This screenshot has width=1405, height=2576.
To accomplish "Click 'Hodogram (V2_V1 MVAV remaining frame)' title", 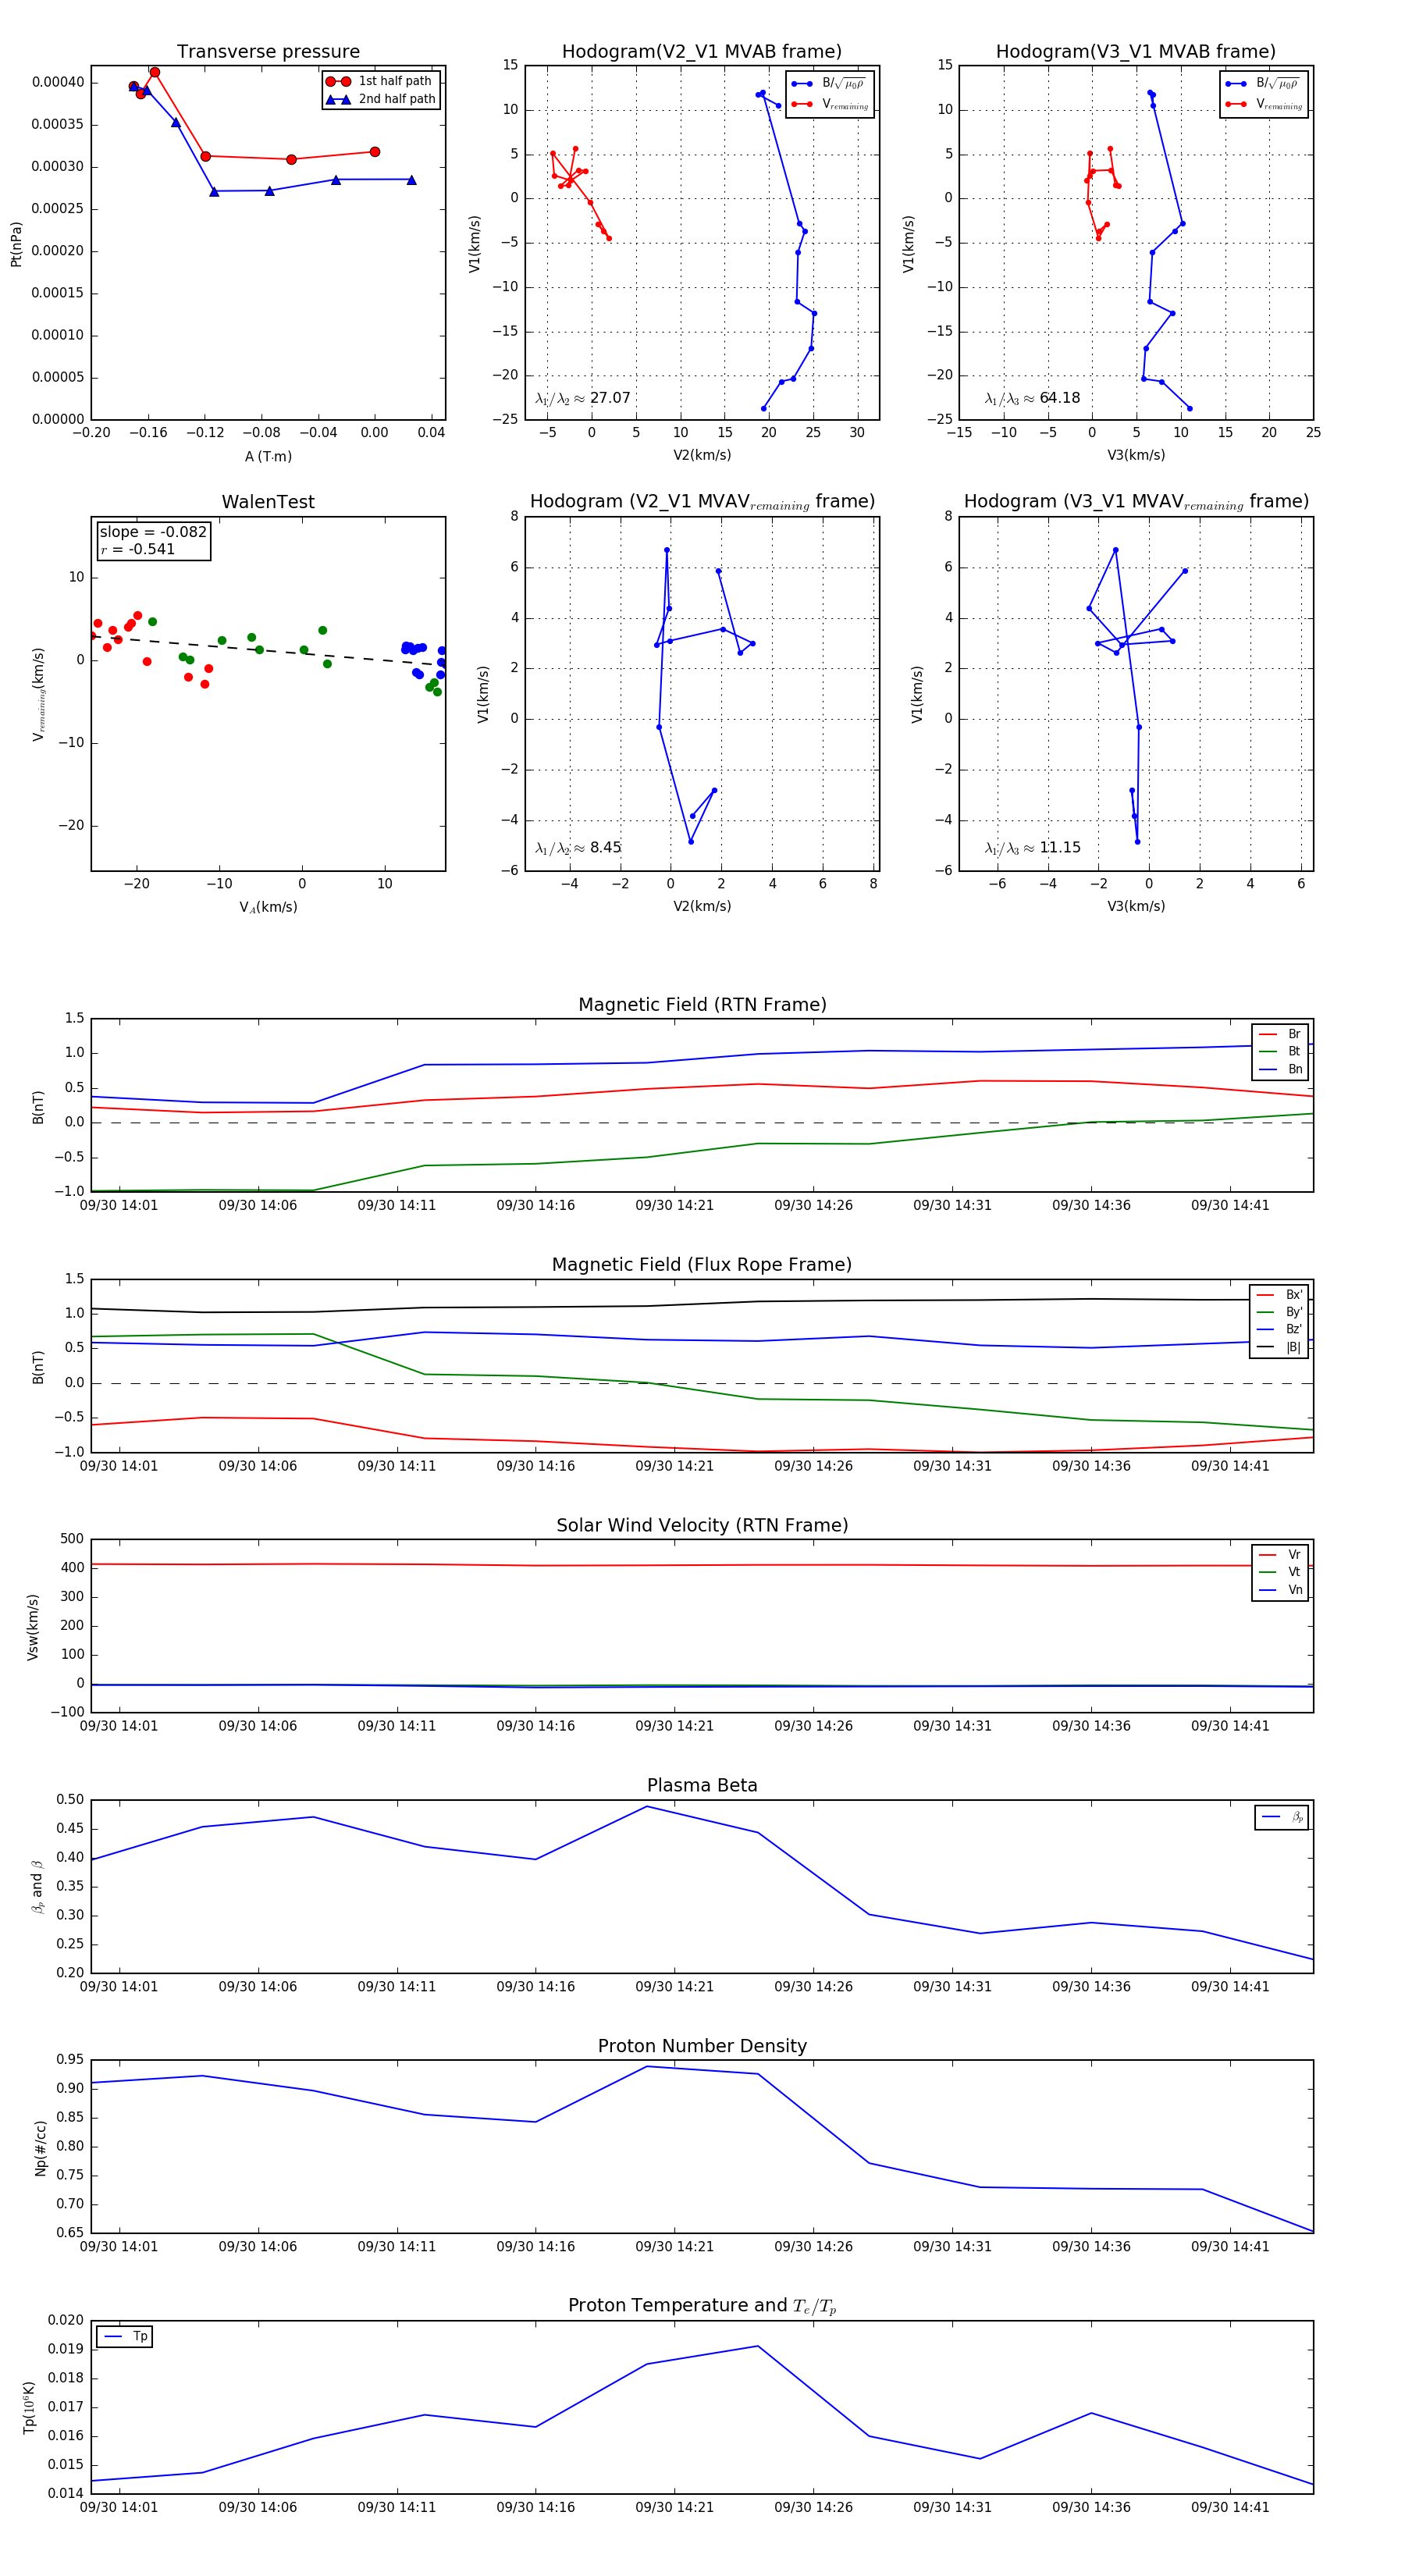I will click(x=702, y=502).
